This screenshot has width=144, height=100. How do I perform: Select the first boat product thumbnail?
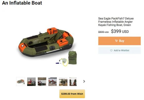[21, 81]
